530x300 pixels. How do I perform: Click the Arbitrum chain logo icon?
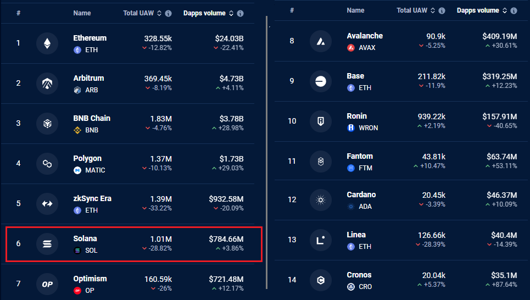point(47,84)
